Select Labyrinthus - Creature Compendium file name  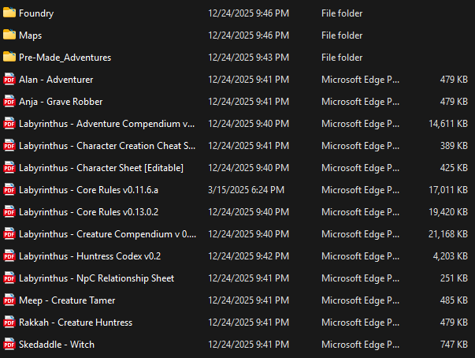[106, 234]
